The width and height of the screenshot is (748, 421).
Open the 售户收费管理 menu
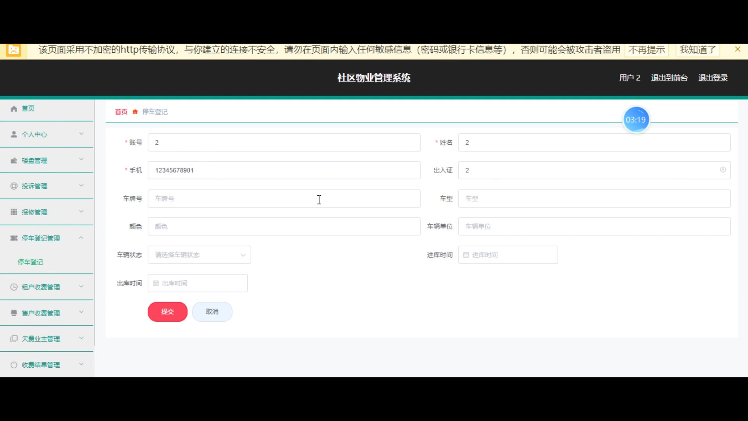41,313
